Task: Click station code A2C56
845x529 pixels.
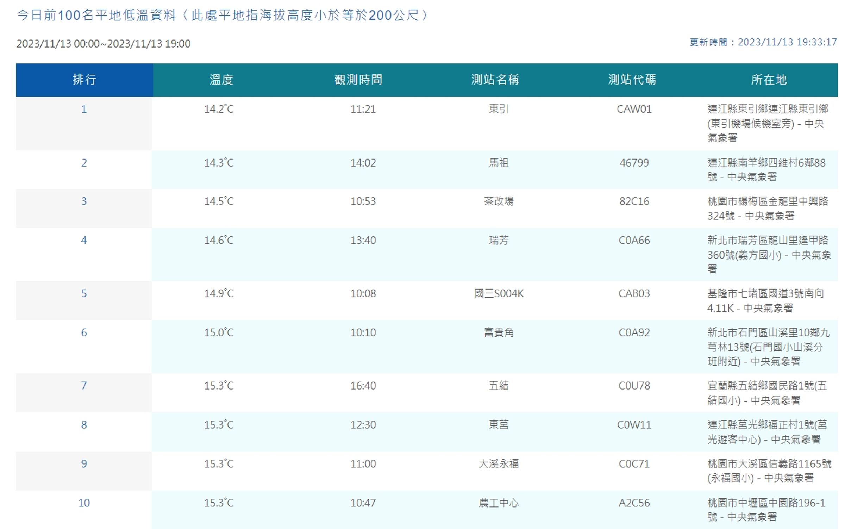Action: point(634,503)
